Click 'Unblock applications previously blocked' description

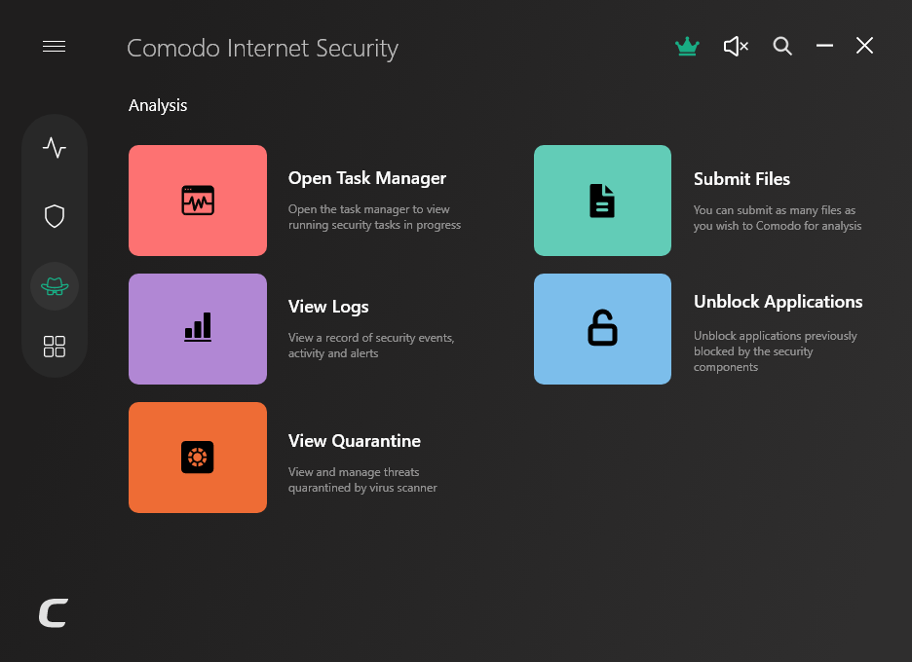(x=775, y=351)
